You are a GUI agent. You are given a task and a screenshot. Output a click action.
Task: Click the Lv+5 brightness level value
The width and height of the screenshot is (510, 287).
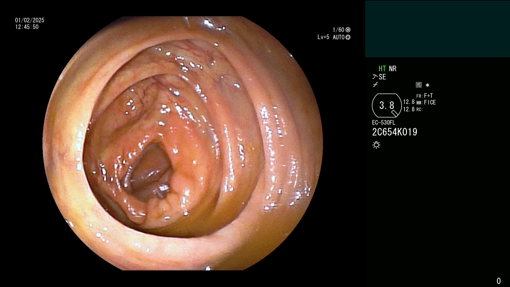tap(323, 37)
